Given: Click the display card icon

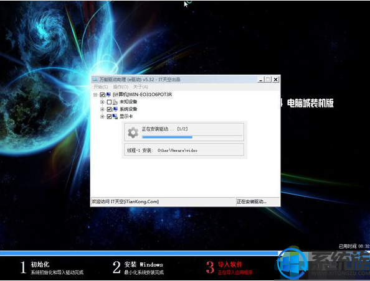Looking at the screenshot, I should 115,117.
